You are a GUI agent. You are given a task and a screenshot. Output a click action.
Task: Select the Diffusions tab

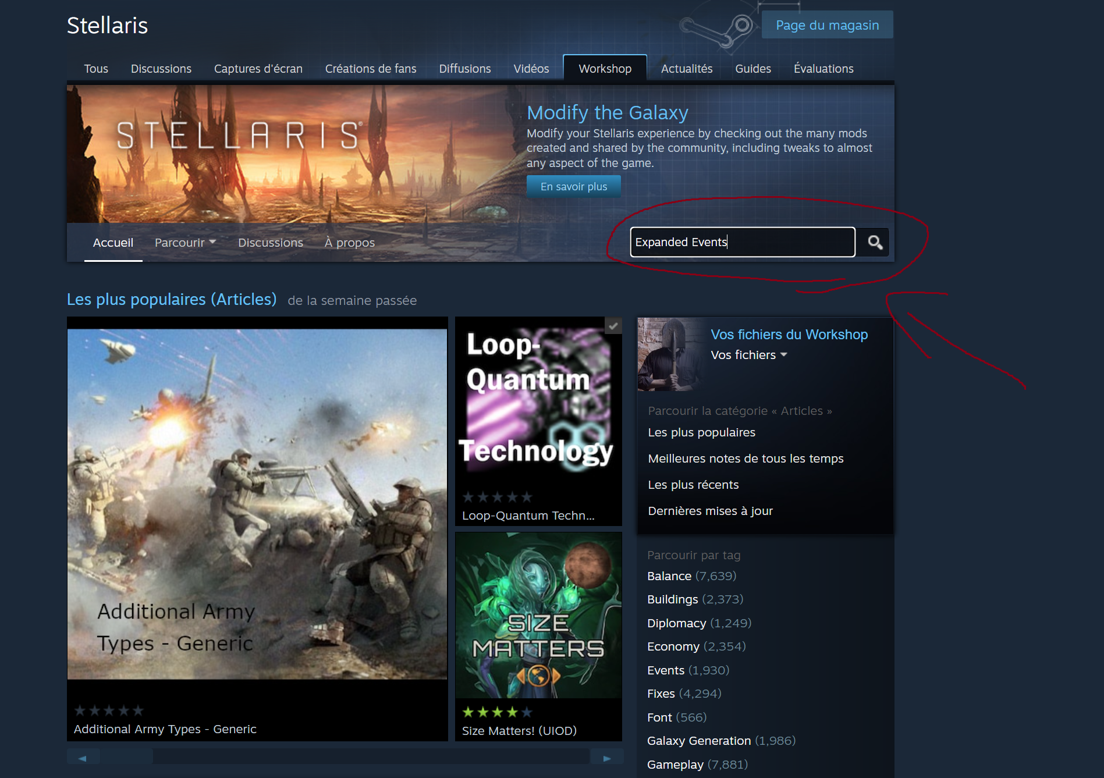(x=465, y=69)
